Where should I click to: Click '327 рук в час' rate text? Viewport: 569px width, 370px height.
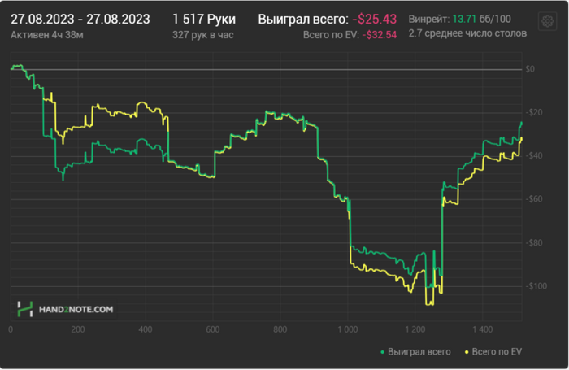203,35
